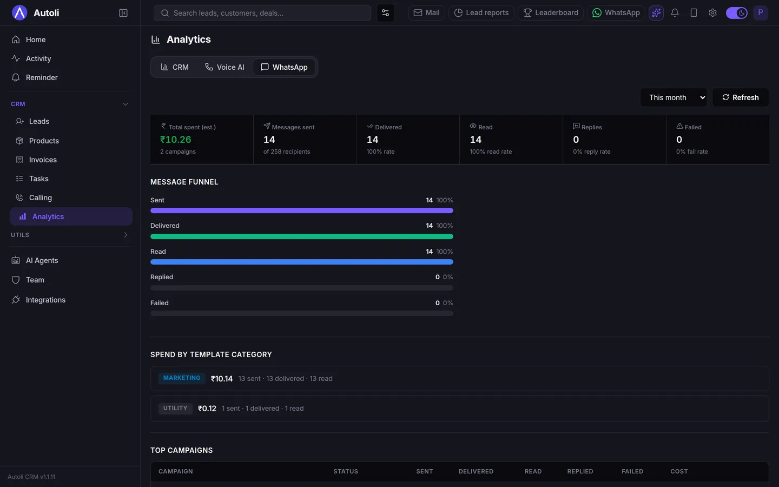Open user profile avatar P
779x487 pixels.
pyautogui.click(x=761, y=13)
